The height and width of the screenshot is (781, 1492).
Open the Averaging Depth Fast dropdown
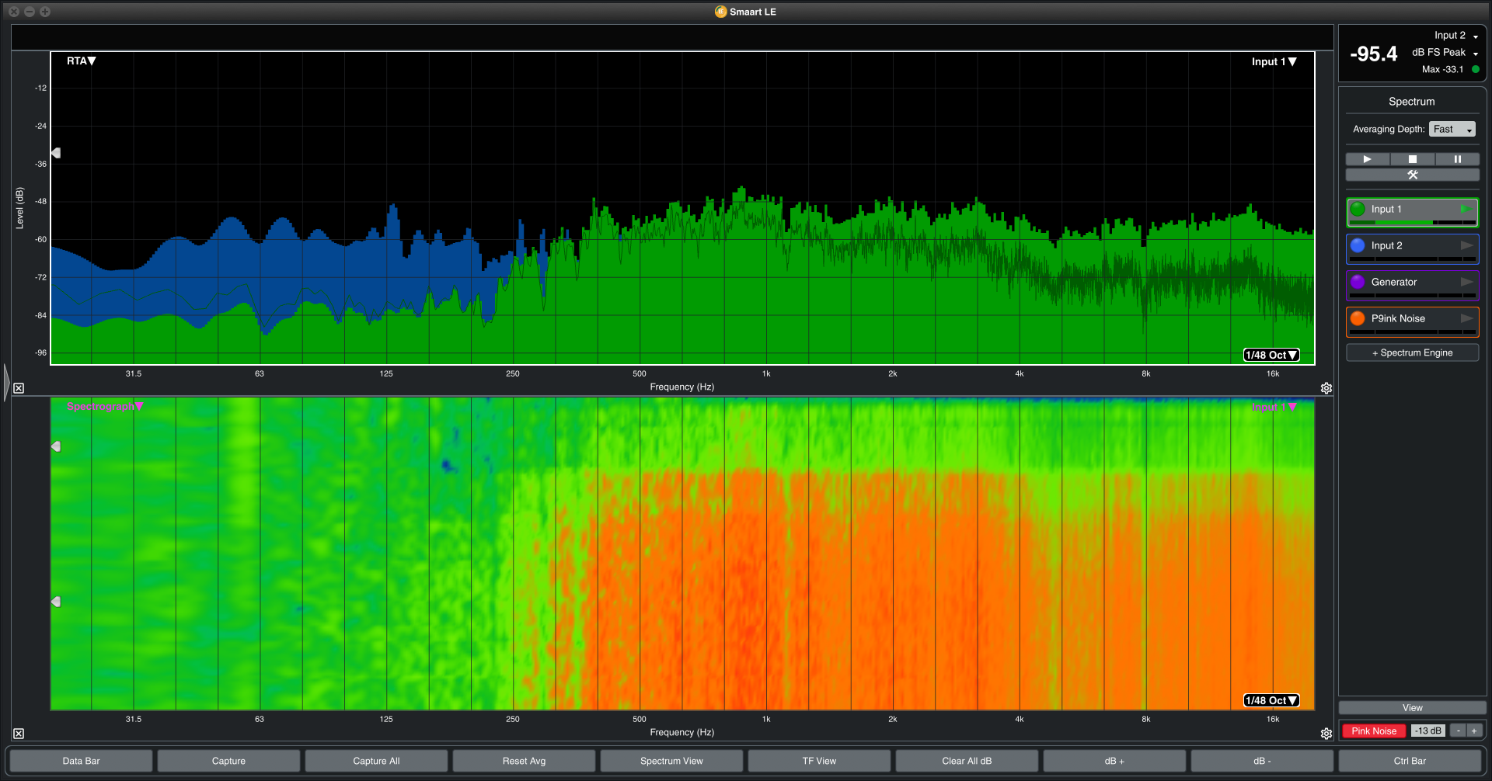coord(1452,130)
